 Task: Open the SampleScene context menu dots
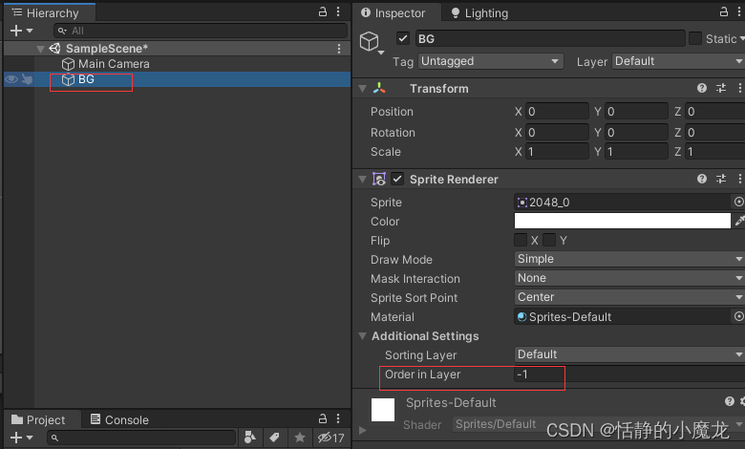[x=339, y=49]
